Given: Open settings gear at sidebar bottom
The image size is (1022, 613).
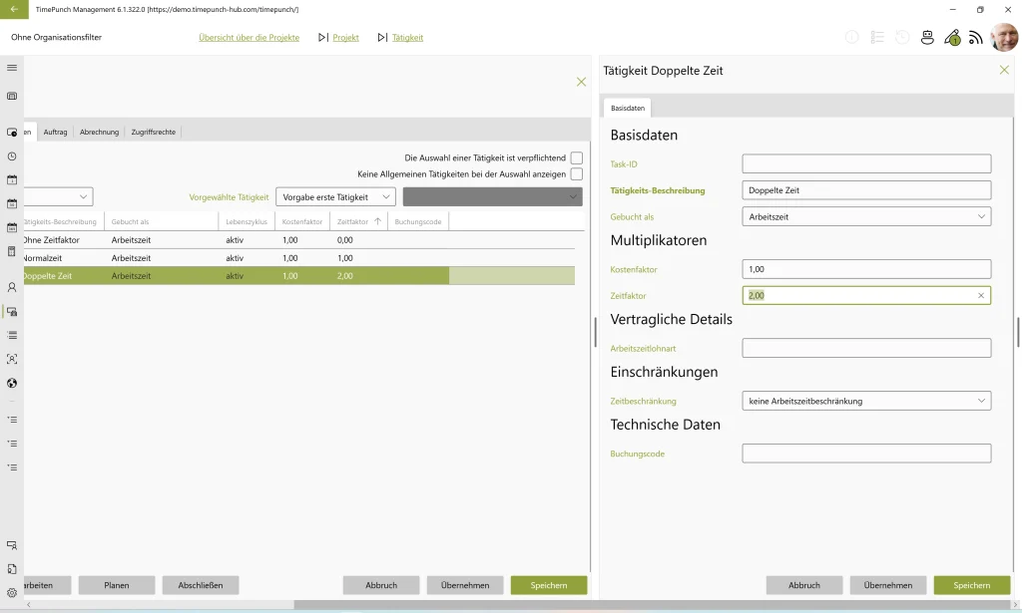Looking at the screenshot, I should [x=12, y=593].
